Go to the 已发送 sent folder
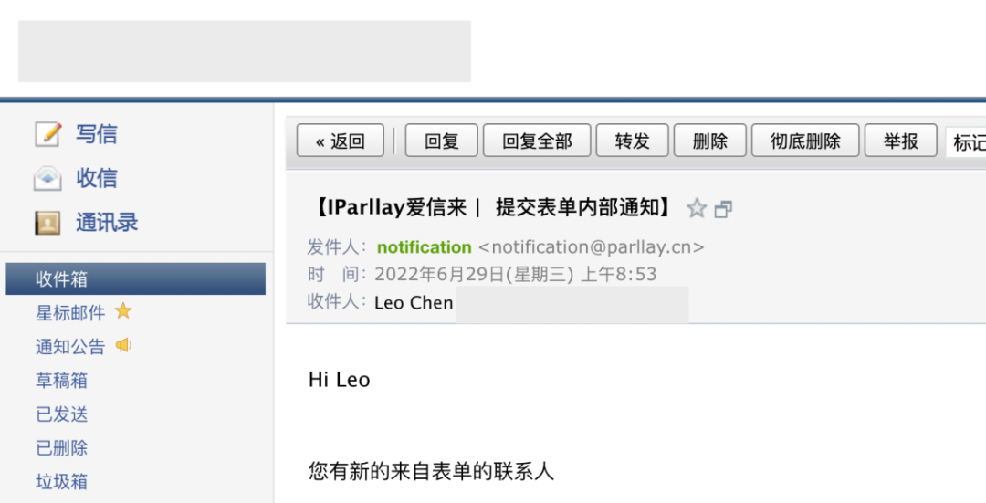The image size is (986, 503). point(61,414)
